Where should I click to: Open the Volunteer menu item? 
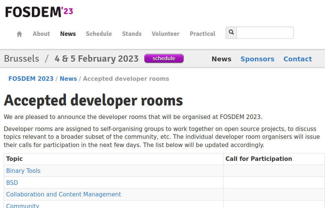166,34
